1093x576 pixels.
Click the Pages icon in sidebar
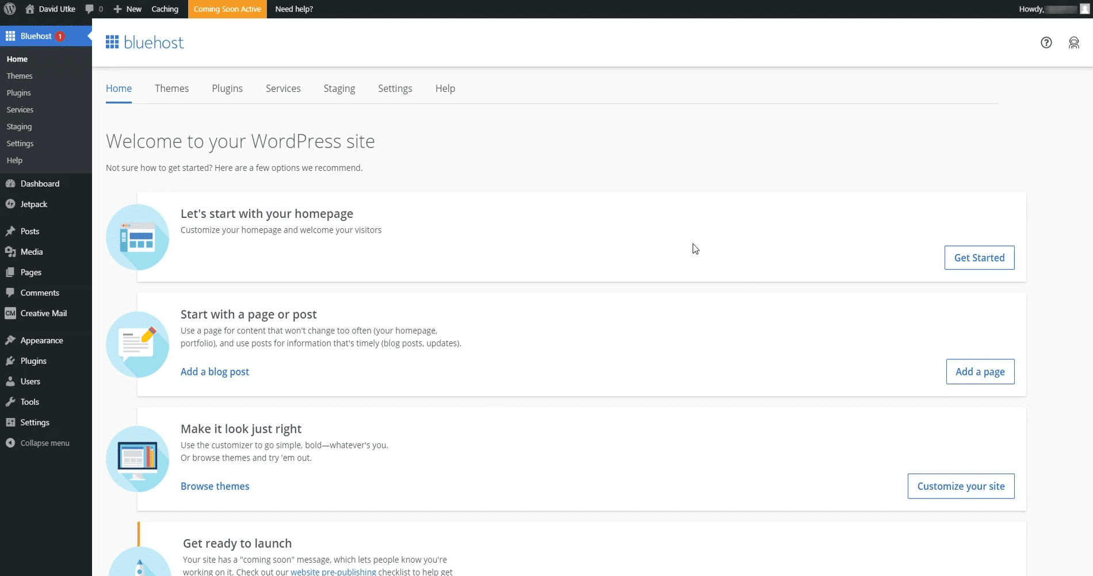pos(10,272)
